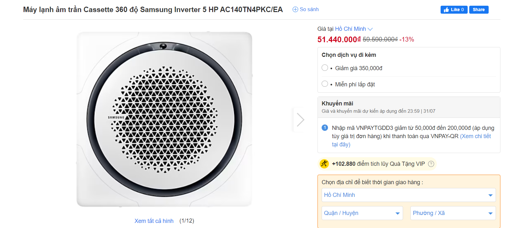Screen dimensions: 516x228
Task: Open the Xem tất cả hình link
Action: point(154,221)
